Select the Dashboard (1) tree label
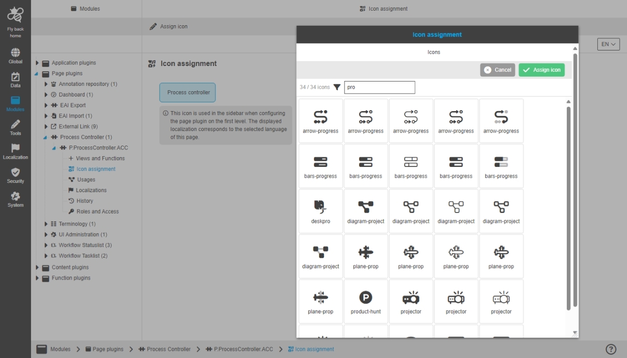Viewport: 627px width, 358px height. click(x=76, y=95)
